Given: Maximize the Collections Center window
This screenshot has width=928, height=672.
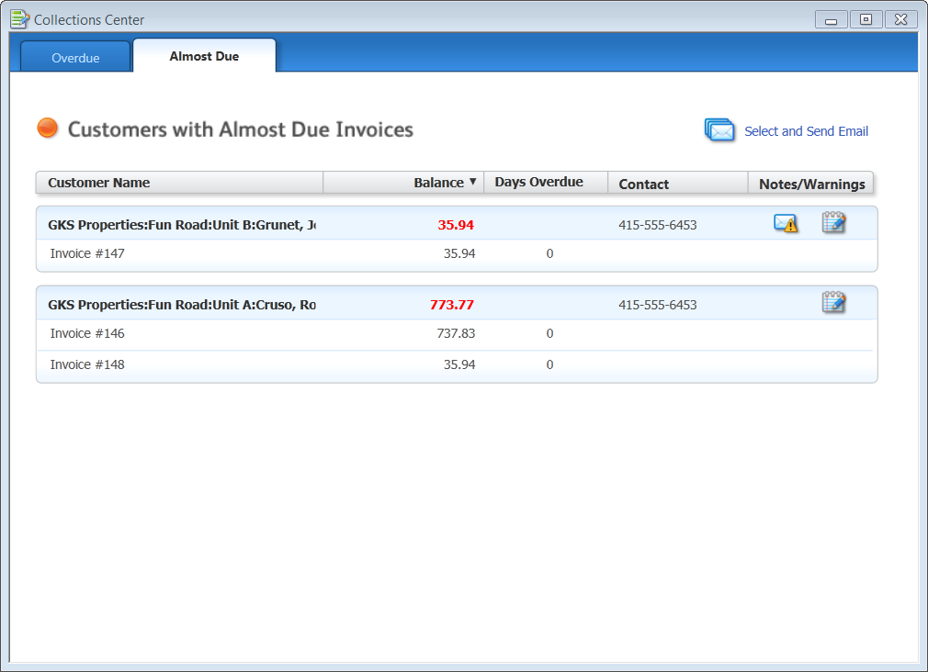Looking at the screenshot, I should click(x=866, y=19).
